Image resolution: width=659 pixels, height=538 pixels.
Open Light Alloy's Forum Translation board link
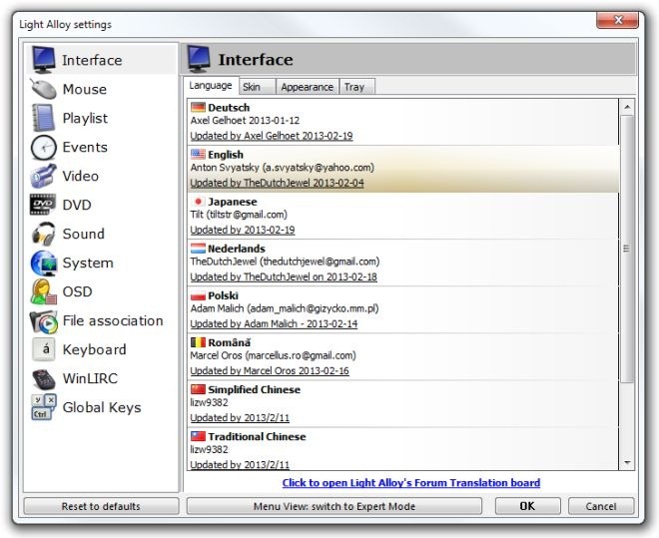coord(411,482)
